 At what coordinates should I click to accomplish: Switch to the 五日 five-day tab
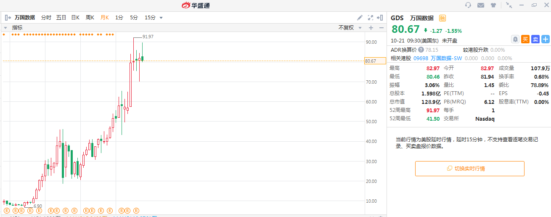point(61,18)
